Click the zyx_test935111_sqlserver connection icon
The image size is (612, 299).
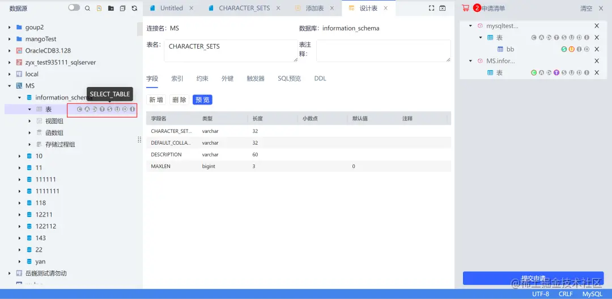19,62
